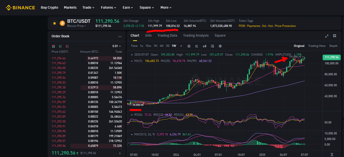Expand the chart to fullscreen

pyautogui.click(x=327, y=36)
